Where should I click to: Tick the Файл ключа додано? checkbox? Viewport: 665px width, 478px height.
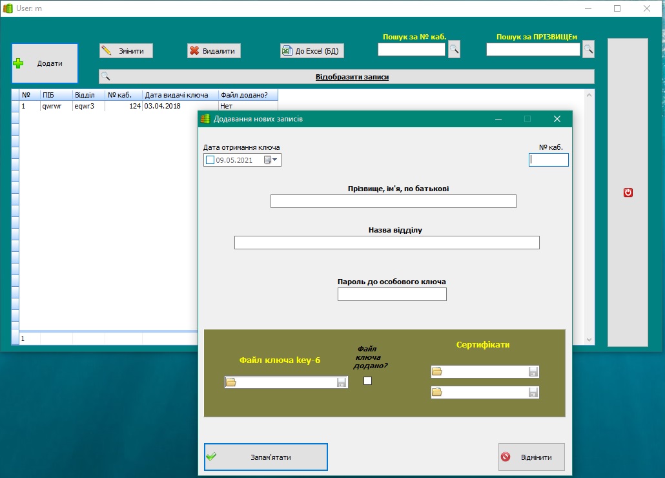[368, 381]
